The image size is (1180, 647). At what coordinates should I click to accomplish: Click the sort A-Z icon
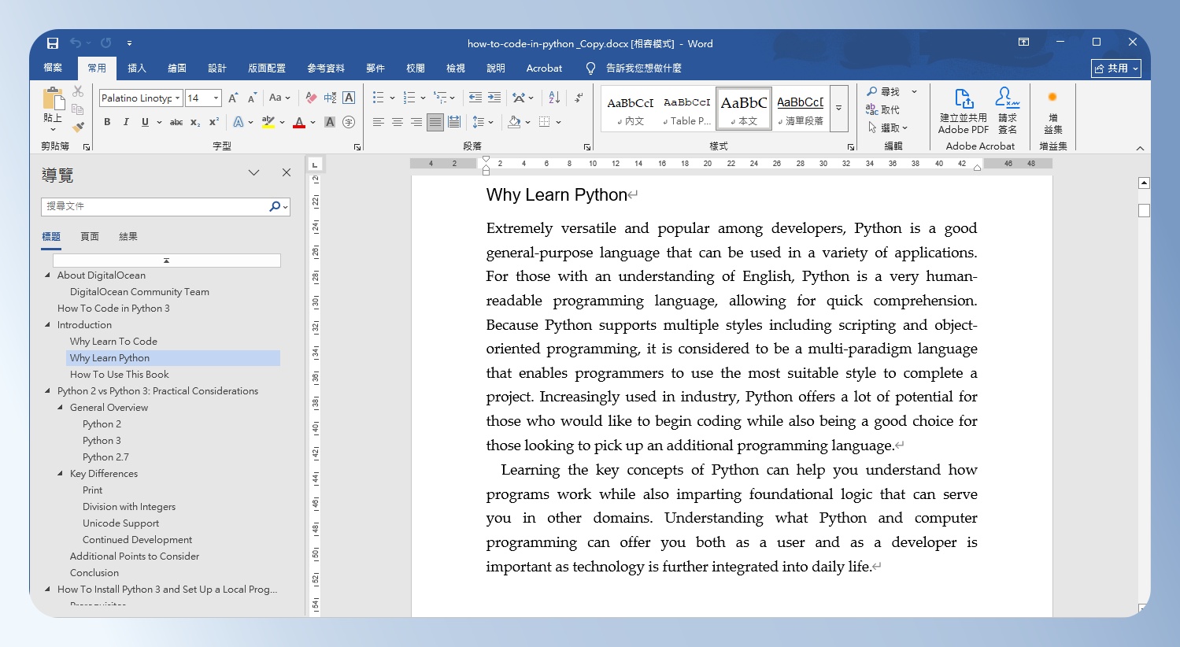click(x=554, y=98)
